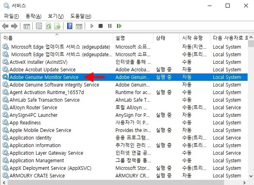
Task: Open the Help question mark icon
Action: pyautogui.click(x=69, y=26)
